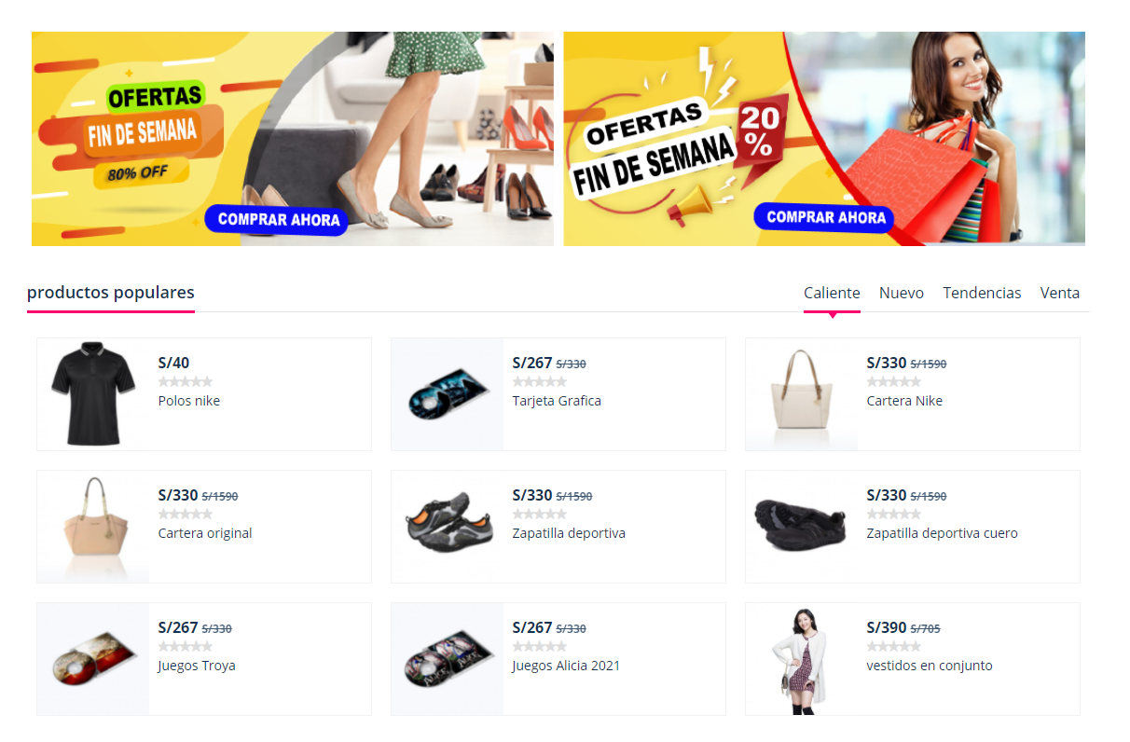Image resolution: width=1130 pixels, height=742 pixels.
Task: Open the black Zapatilla deportiva cuero image
Action: click(x=802, y=527)
